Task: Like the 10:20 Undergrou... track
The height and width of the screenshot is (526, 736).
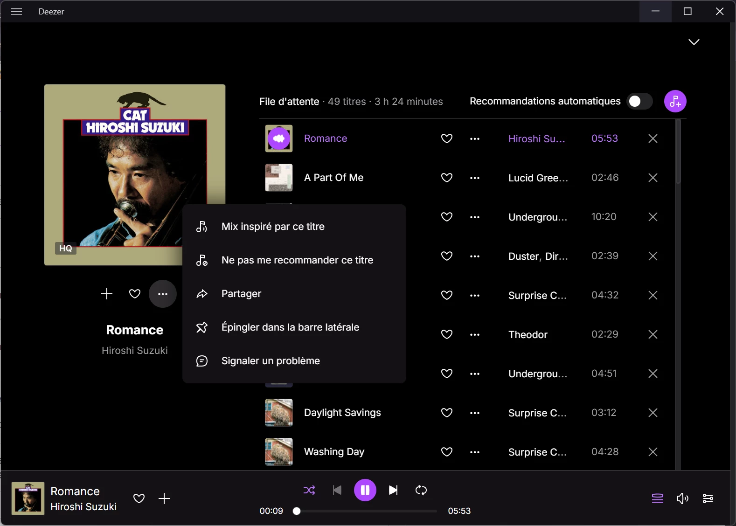Action: [447, 217]
